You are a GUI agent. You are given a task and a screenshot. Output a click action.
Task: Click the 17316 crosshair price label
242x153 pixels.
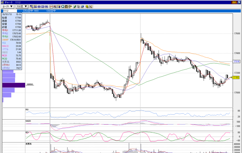coord(236,62)
